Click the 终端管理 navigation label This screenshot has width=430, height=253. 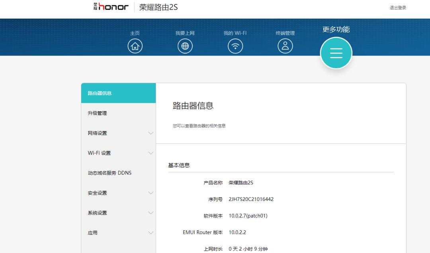point(285,33)
